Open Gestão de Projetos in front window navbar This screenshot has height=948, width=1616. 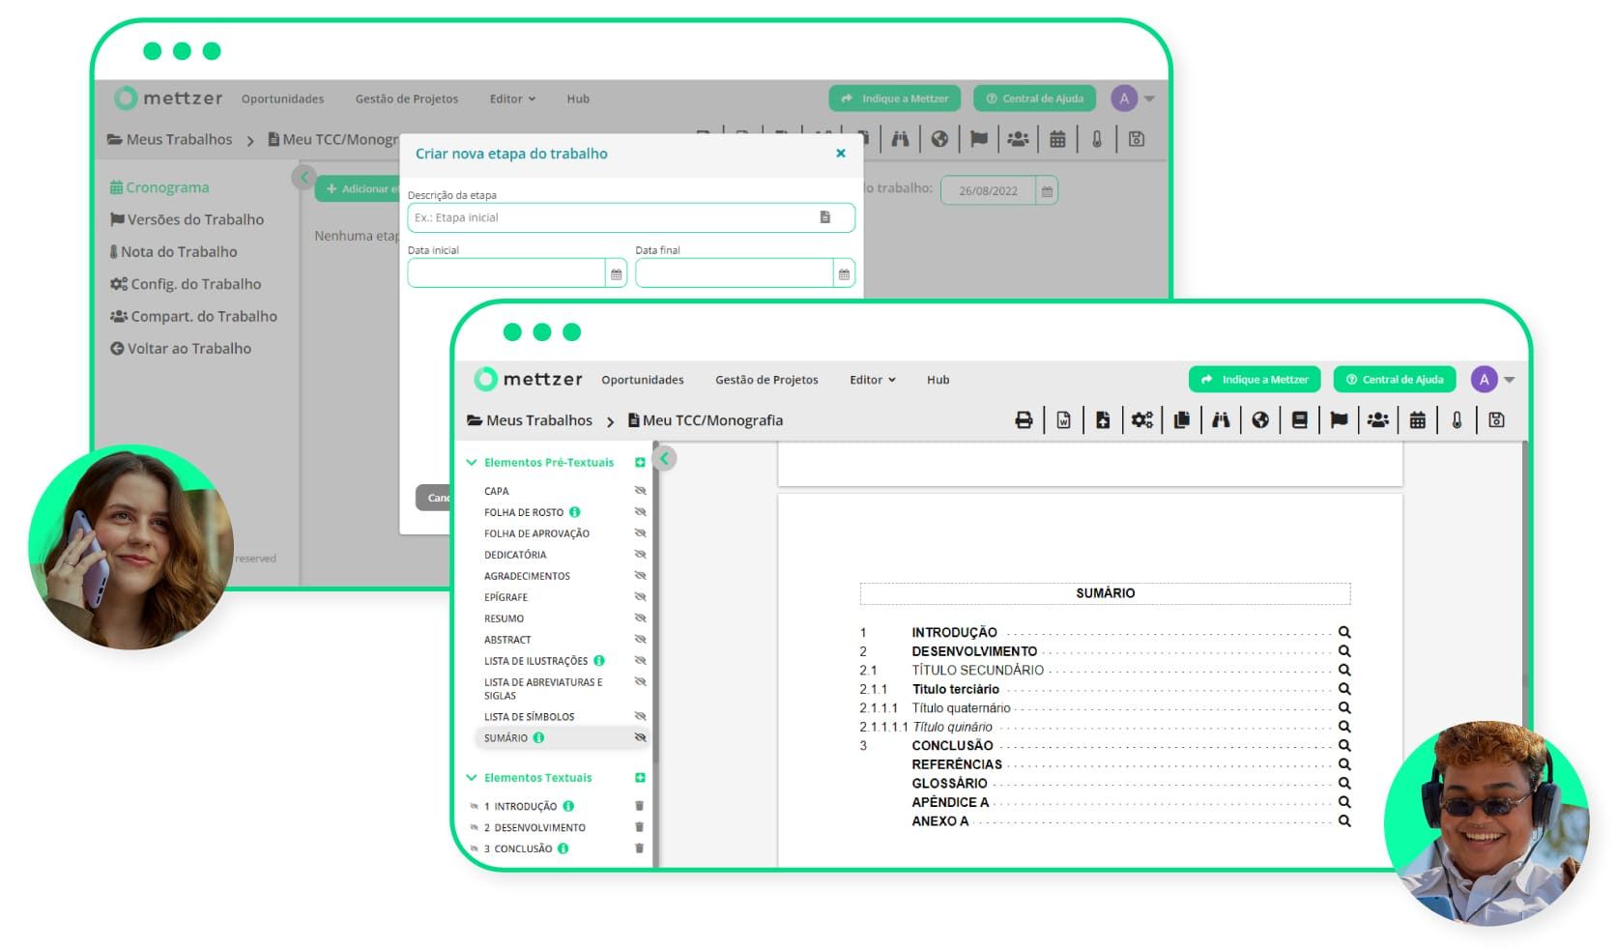[766, 380]
